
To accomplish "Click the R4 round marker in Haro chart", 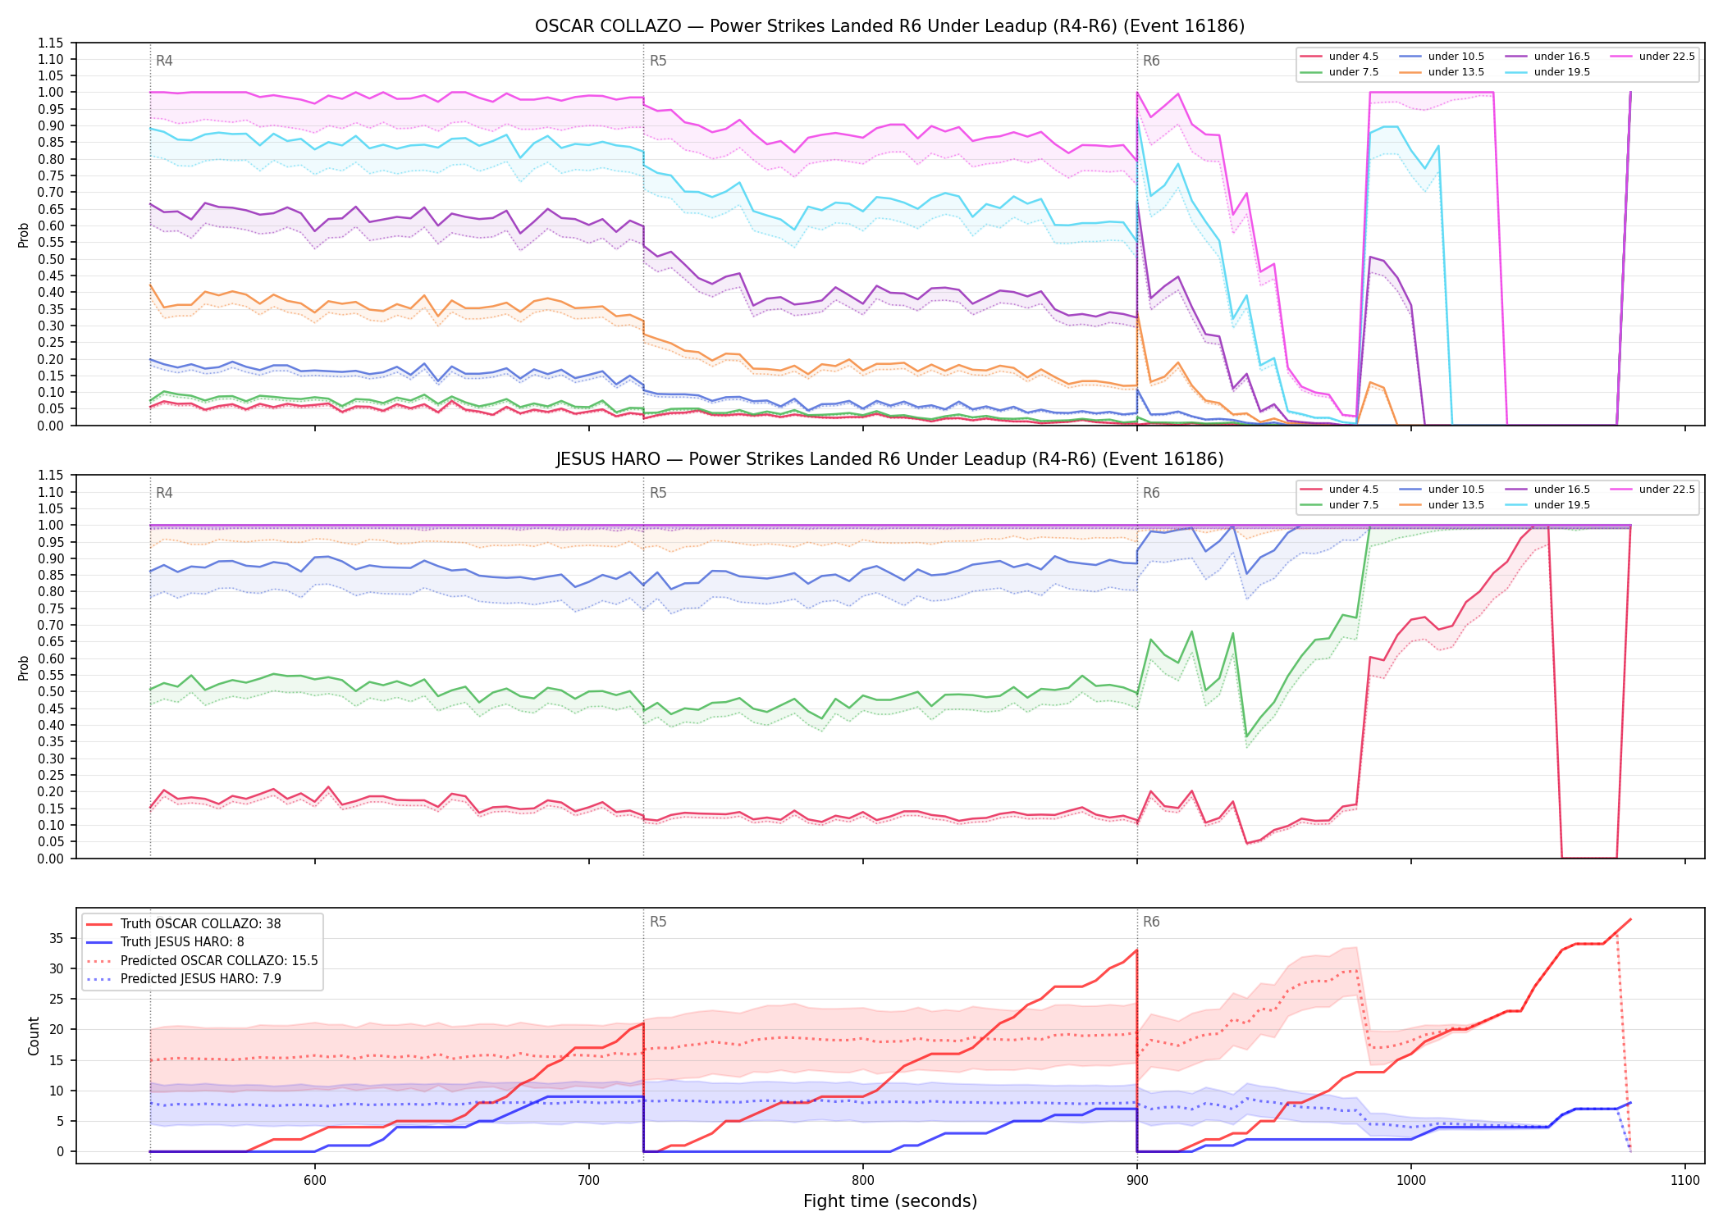I will pyautogui.click(x=164, y=493).
